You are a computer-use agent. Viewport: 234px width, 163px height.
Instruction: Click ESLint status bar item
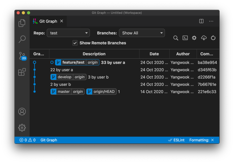point(176,140)
